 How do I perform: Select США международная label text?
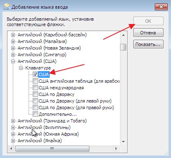click(61, 88)
